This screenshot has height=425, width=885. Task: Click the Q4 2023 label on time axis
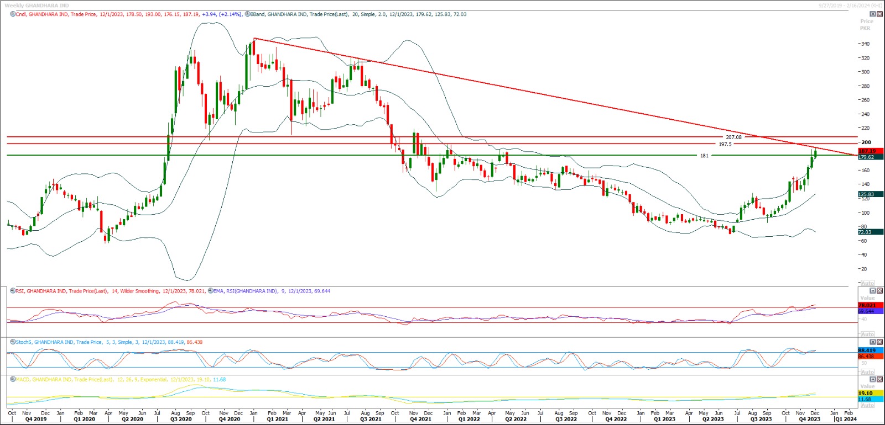[809, 419]
